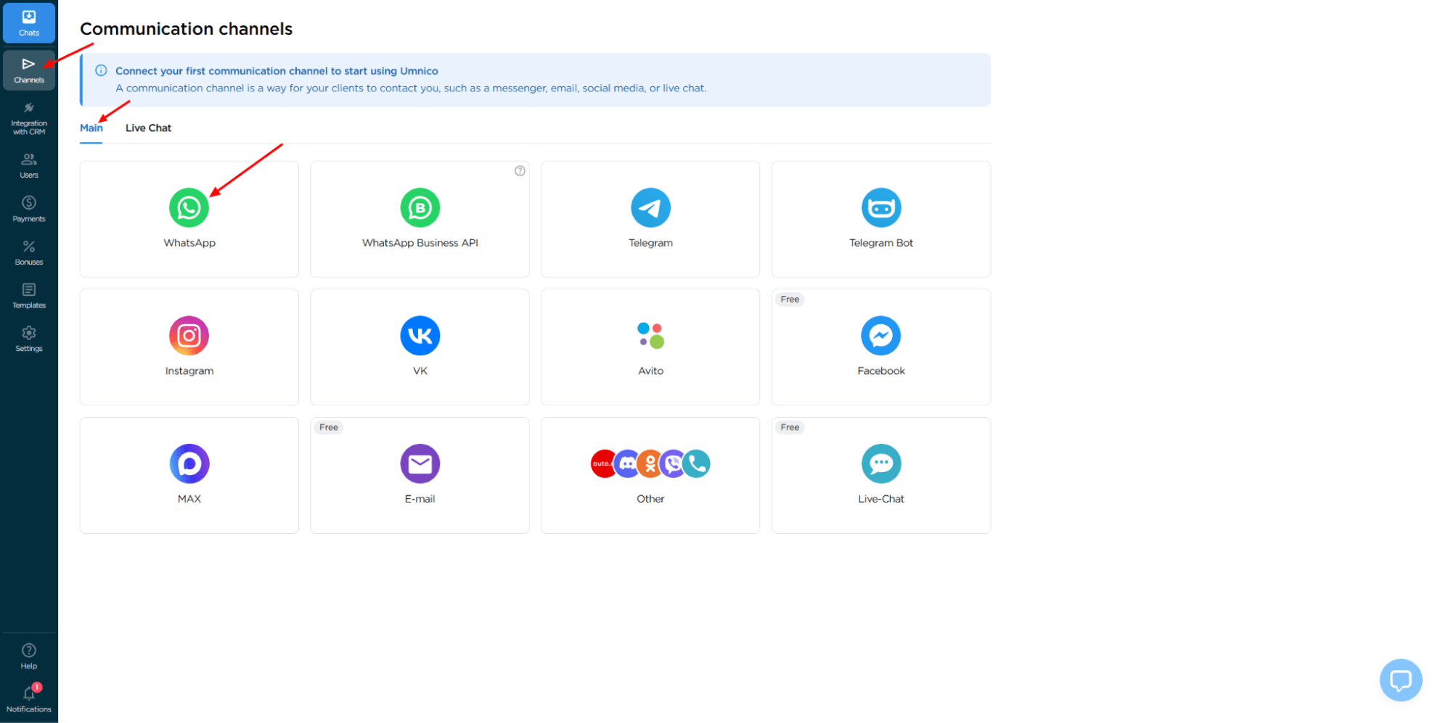The image size is (1451, 723).
Task: Go to Users in the sidebar
Action: [29, 165]
